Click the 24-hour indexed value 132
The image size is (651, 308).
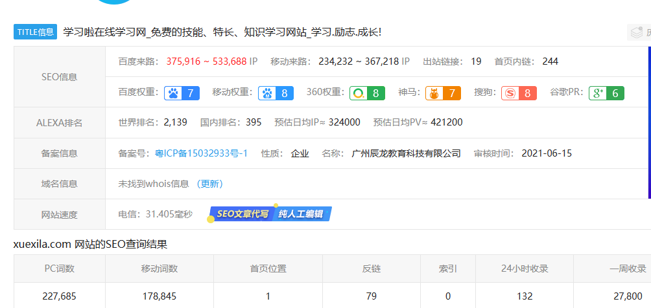point(525,296)
